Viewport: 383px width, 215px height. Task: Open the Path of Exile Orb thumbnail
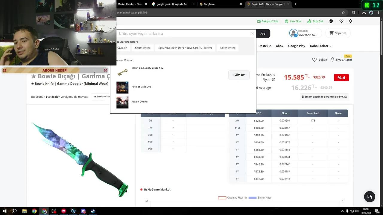point(122,87)
